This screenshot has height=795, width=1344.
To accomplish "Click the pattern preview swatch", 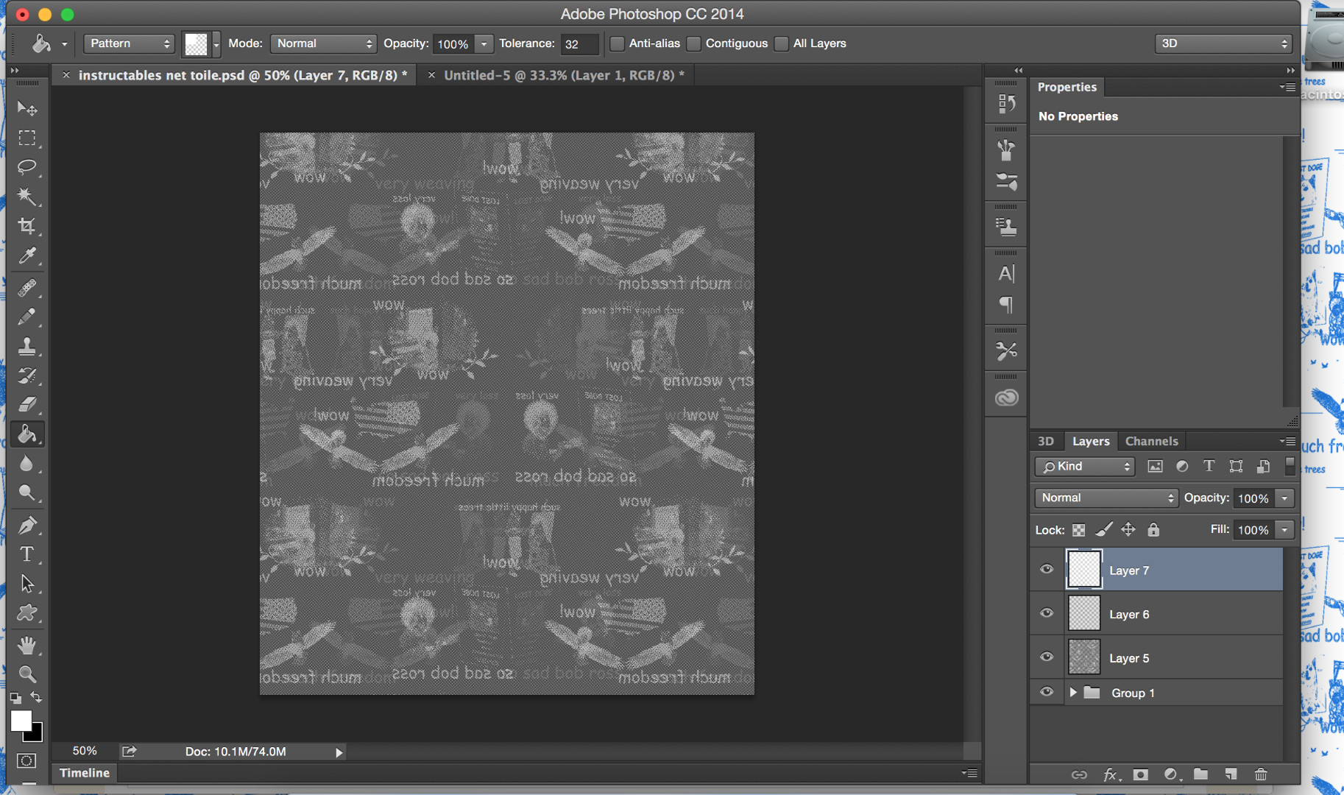I will tap(196, 44).
